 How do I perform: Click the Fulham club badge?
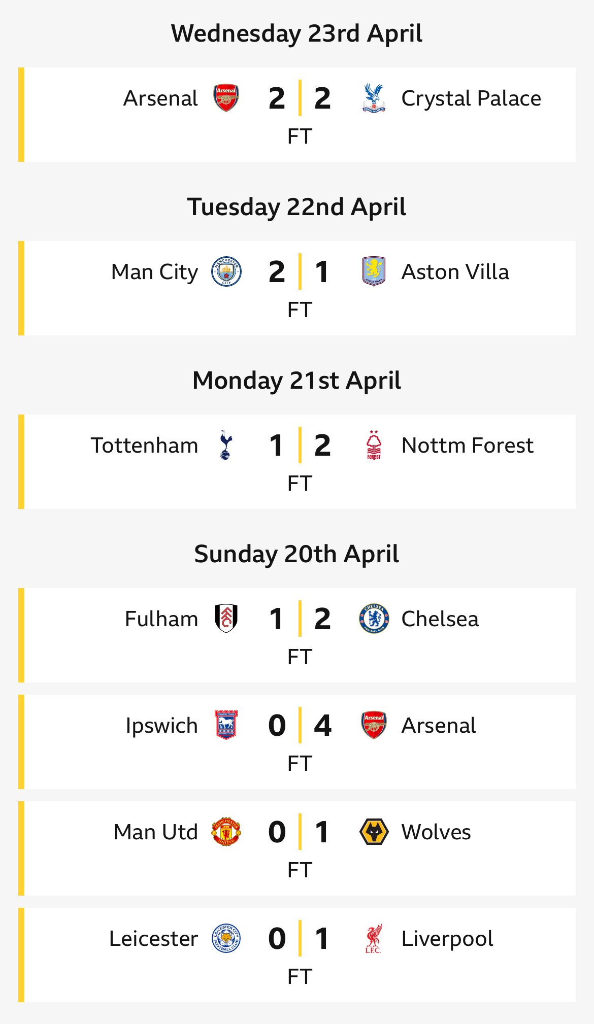[x=226, y=619]
